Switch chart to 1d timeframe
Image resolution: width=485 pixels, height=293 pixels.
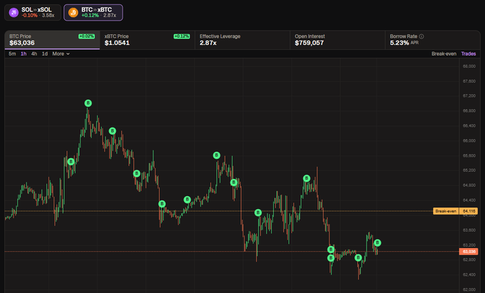[45, 53]
